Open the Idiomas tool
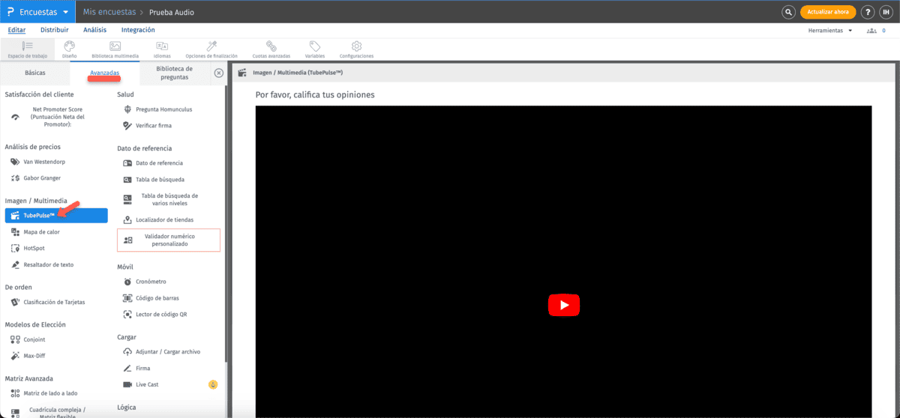 click(x=162, y=49)
